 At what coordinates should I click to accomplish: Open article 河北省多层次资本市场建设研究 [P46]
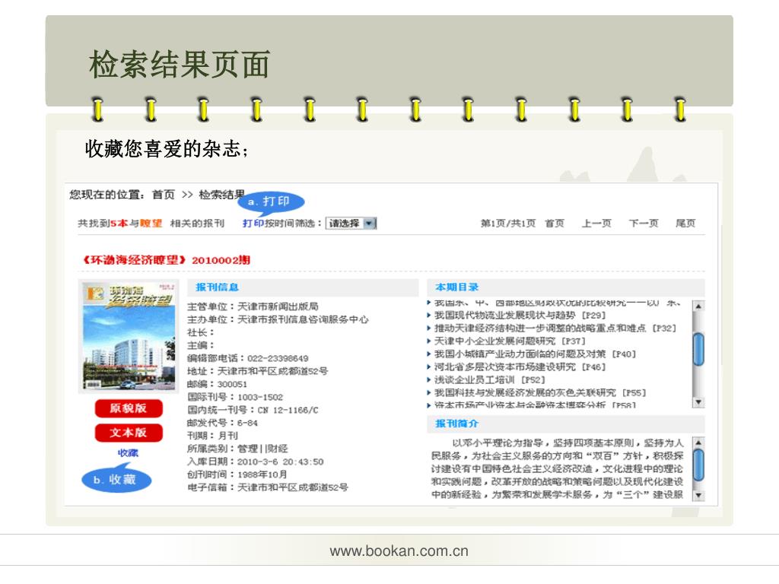click(520, 367)
